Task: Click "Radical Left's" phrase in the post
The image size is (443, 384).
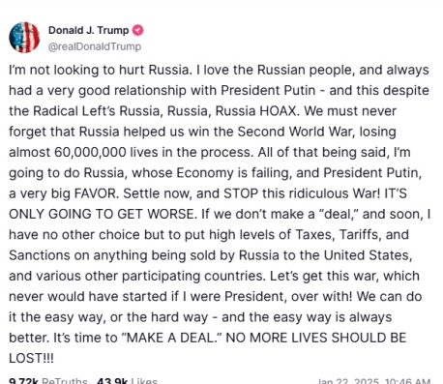Action: pyautogui.click(x=74, y=111)
